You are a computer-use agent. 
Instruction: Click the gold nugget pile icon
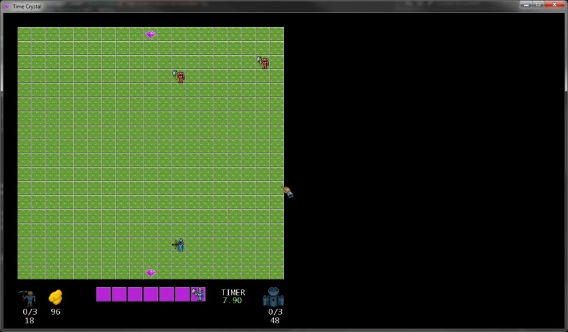click(55, 297)
